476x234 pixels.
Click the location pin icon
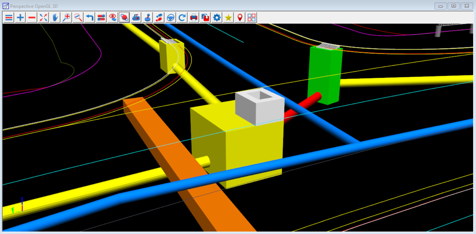click(239, 18)
